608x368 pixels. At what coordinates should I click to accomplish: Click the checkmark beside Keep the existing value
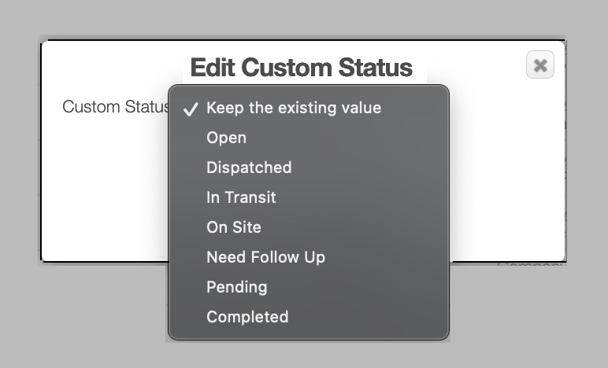(190, 109)
